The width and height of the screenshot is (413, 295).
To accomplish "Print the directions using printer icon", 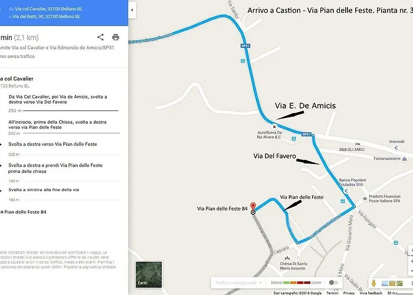I will pyautogui.click(x=116, y=37).
